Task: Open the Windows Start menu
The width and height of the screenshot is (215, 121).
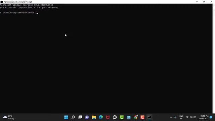Action: (x=66, y=117)
